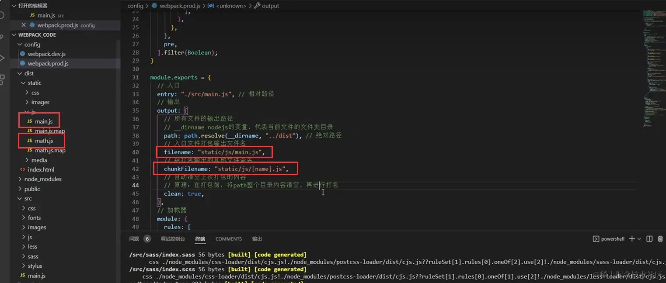Click the /src/sass/index.scss terminal output line
Screen dimensions: 666x283
point(218,269)
